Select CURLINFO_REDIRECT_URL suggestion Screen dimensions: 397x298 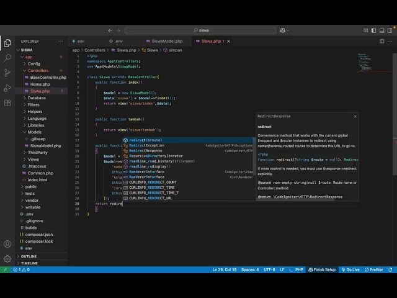pyautogui.click(x=187, y=198)
